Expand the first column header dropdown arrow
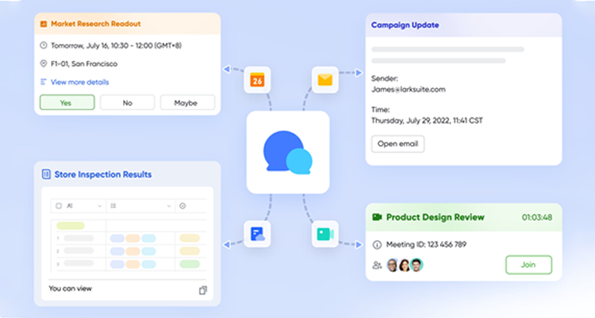 pyautogui.click(x=98, y=206)
